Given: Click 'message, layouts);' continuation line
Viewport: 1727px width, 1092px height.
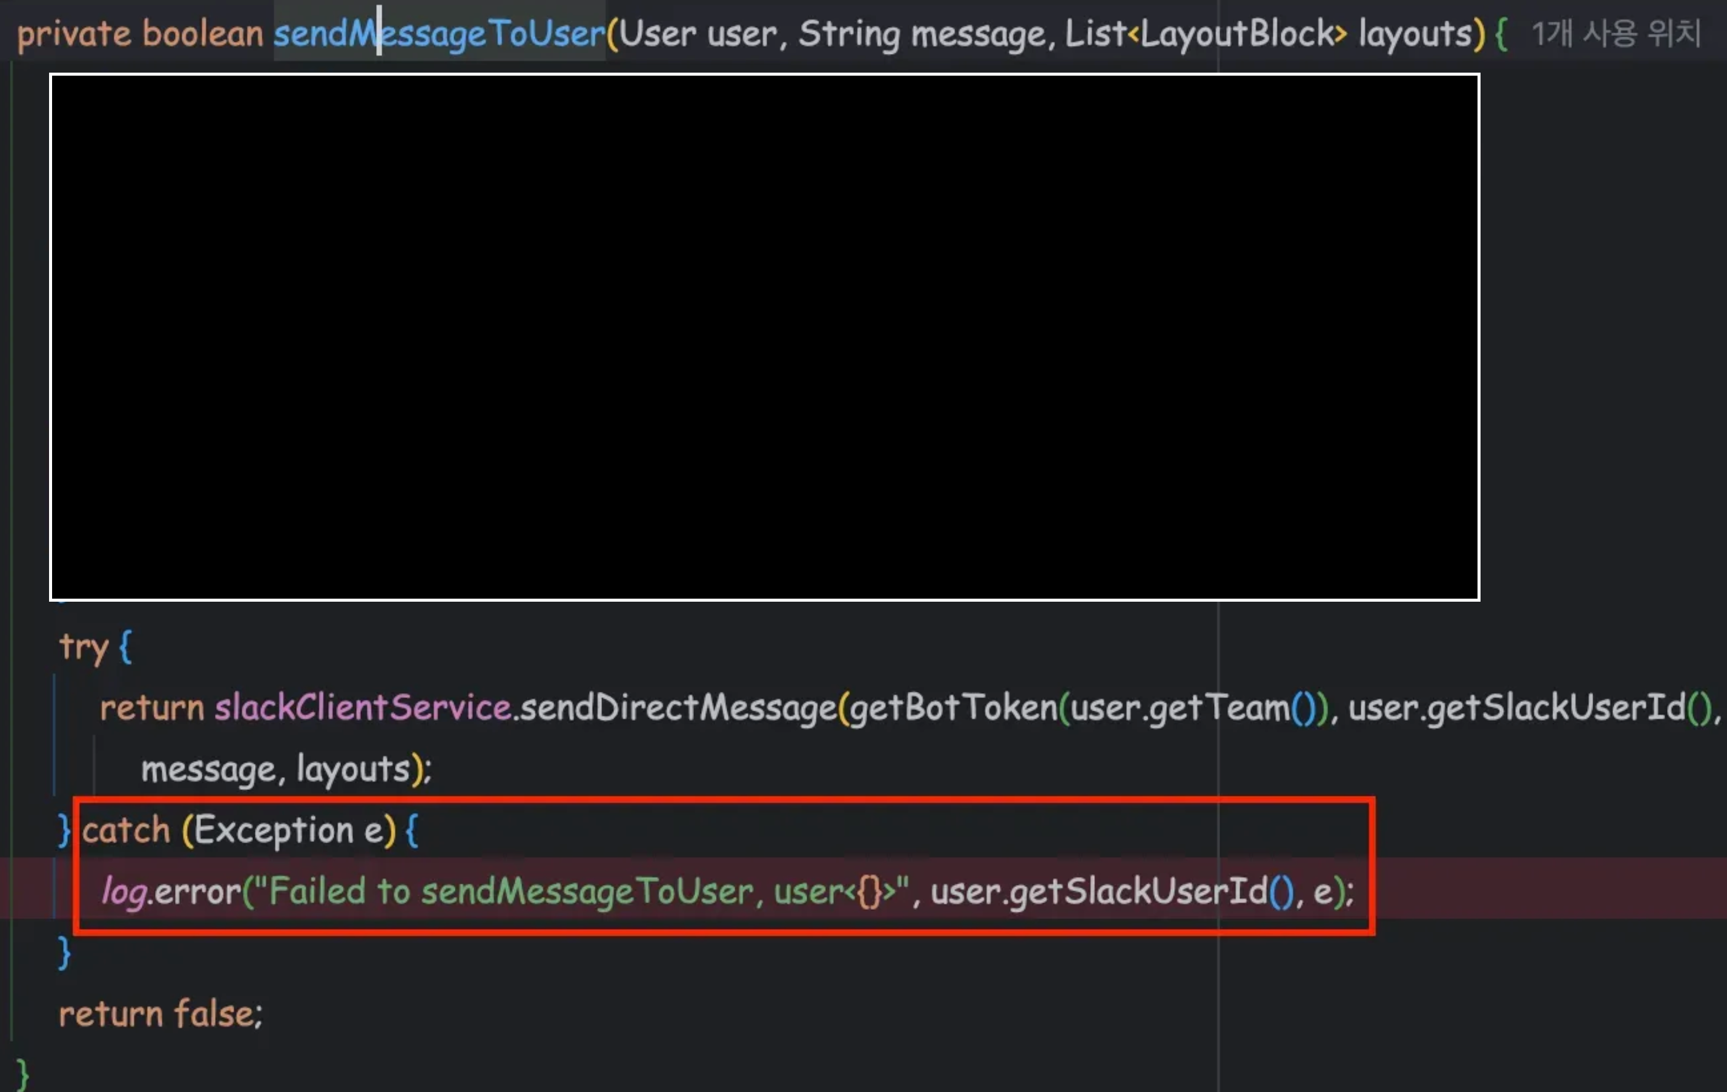Looking at the screenshot, I should tap(286, 769).
